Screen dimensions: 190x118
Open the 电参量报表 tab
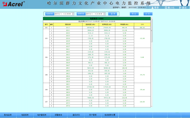(x=42, y=115)
